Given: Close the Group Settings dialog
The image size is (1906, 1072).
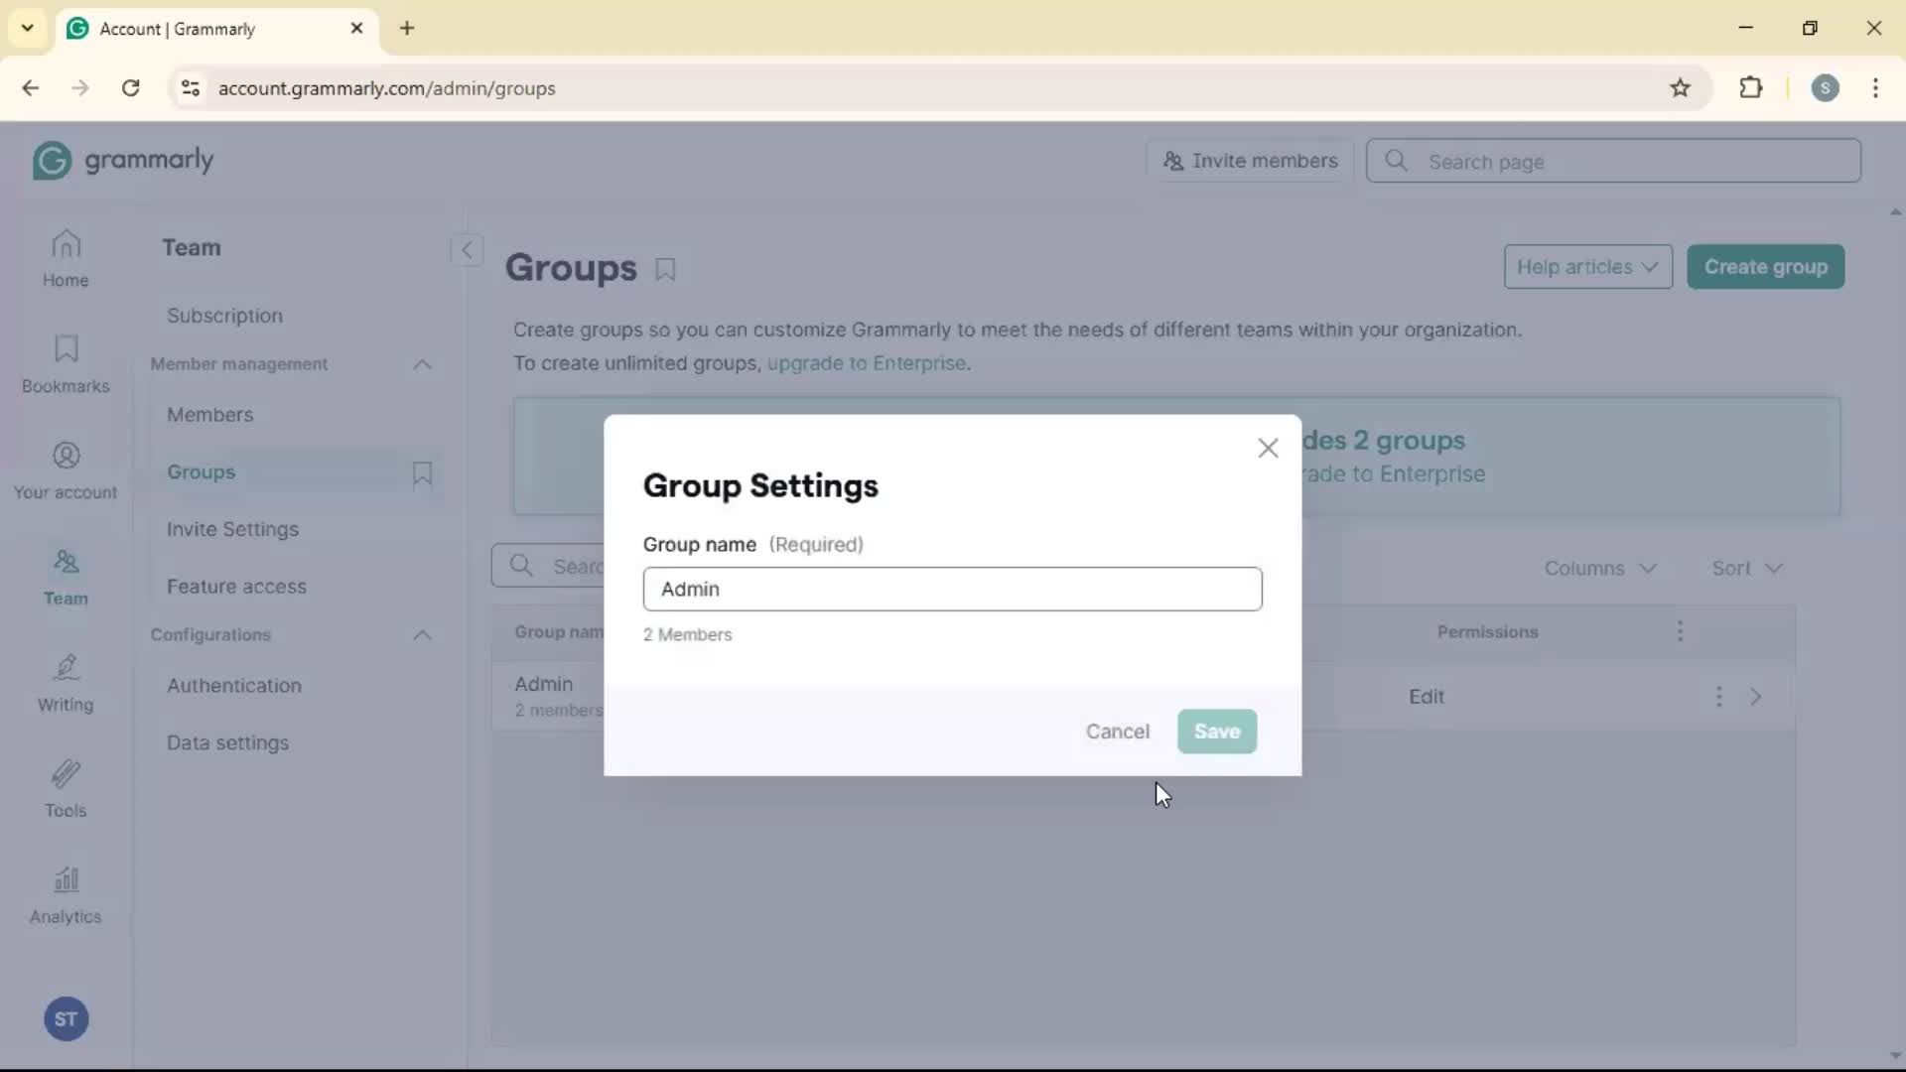Looking at the screenshot, I should pyautogui.click(x=1268, y=449).
